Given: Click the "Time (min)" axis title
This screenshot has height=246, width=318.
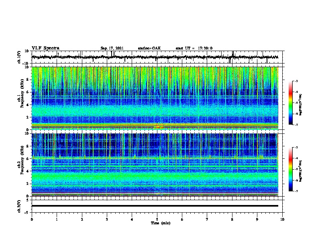Looking at the screenshot, I should pyautogui.click(x=161, y=223).
